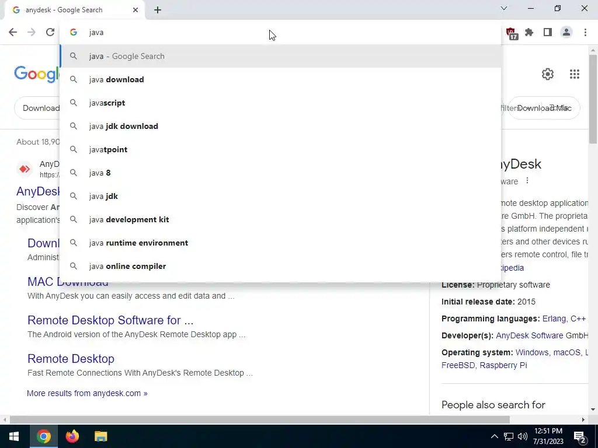Screen dimensions: 598x448
Task: Click the Google logo on page
Action: [37, 74]
